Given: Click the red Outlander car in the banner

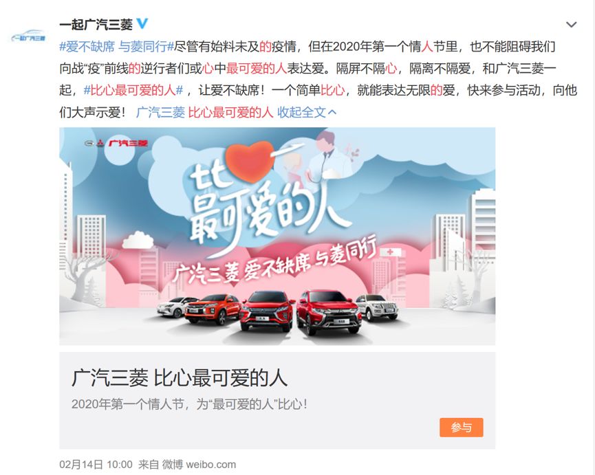Looking at the screenshot, I should click(x=329, y=312).
